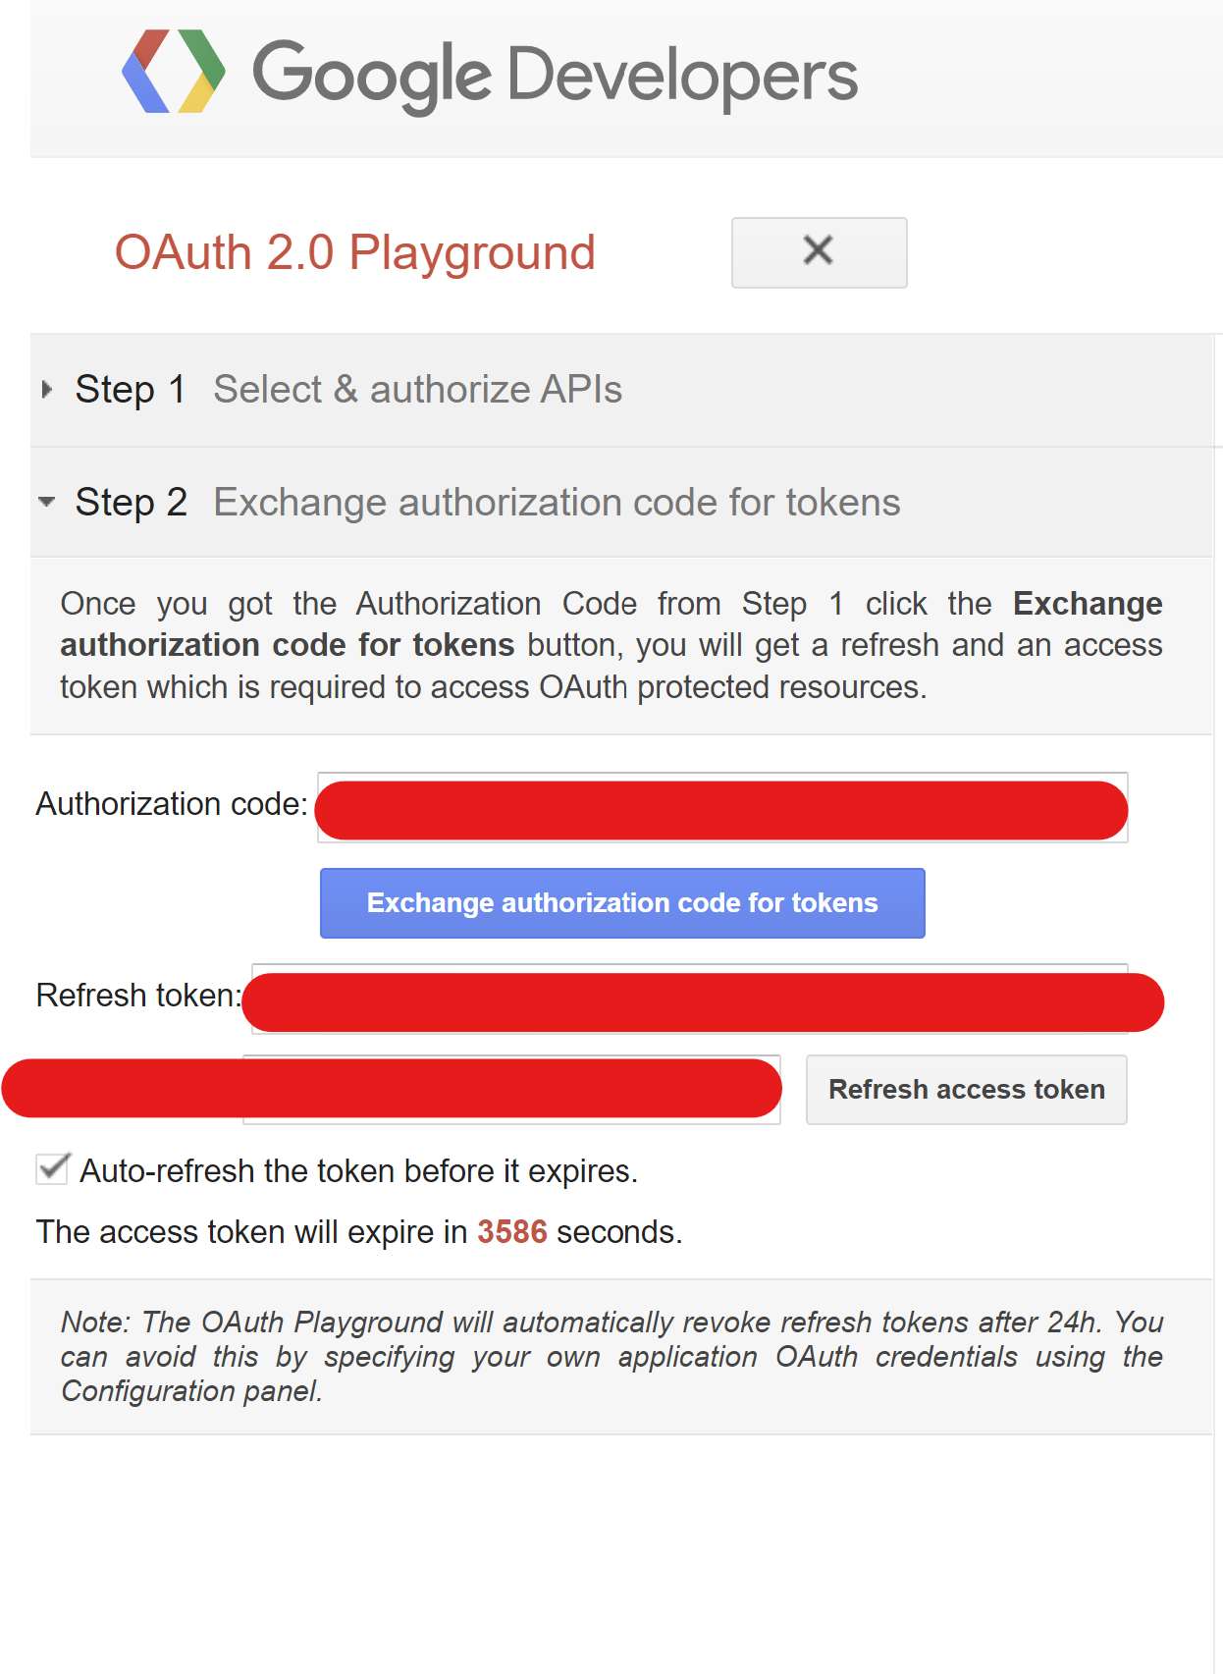Viewport: 1223px width, 1674px height.
Task: Click the access token text box
Action: pyautogui.click(x=510, y=1088)
